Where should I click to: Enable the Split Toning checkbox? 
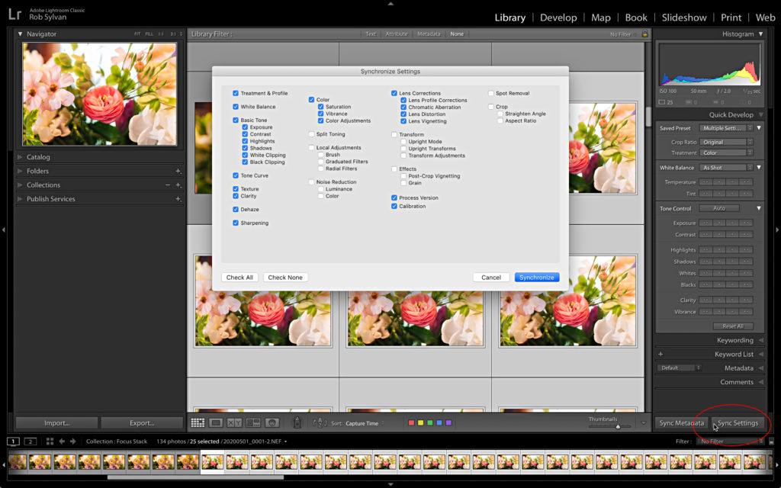tap(311, 134)
